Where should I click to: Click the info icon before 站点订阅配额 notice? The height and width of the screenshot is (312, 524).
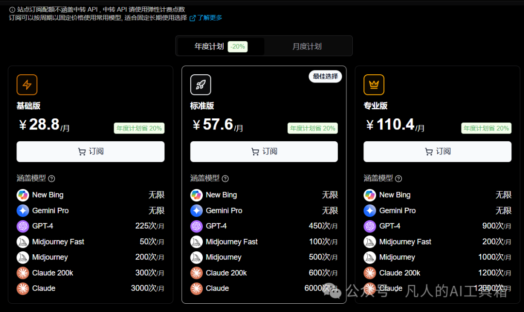12,10
